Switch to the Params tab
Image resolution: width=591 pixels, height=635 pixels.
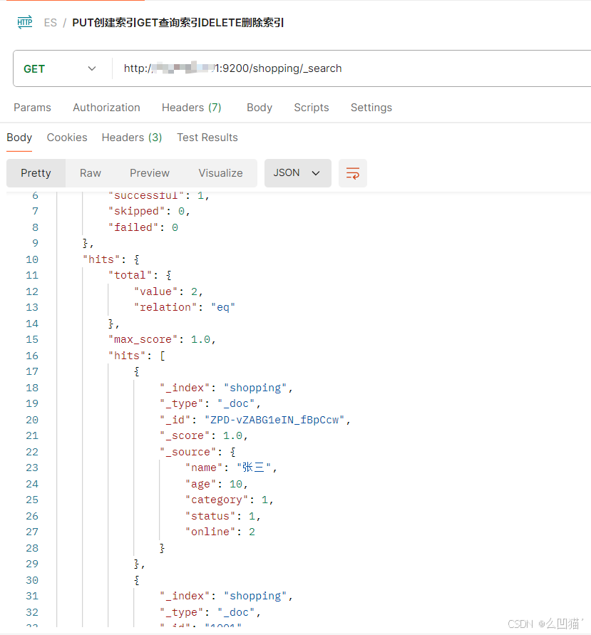pos(32,108)
